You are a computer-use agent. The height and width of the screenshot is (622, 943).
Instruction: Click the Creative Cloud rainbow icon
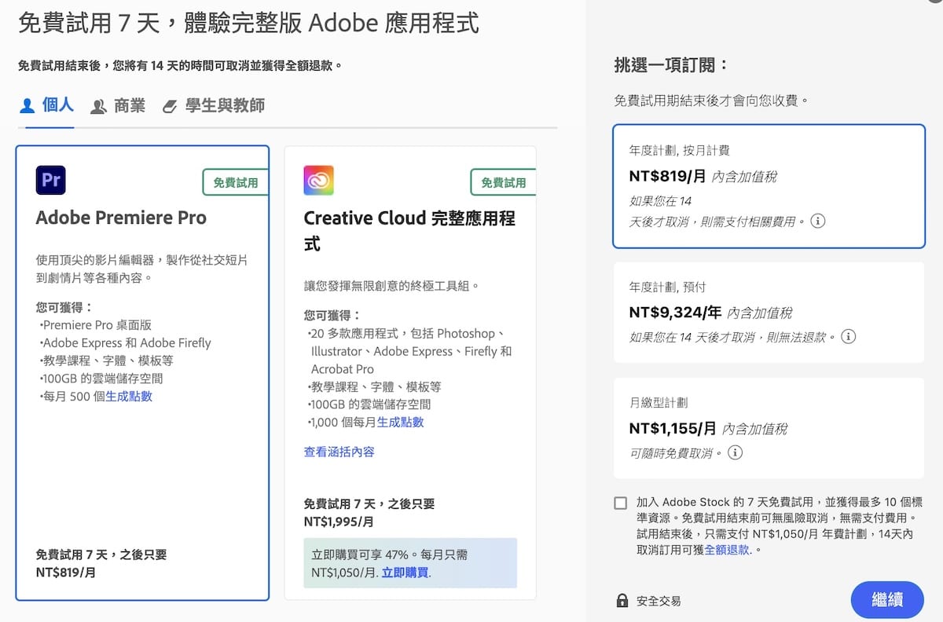(x=318, y=180)
